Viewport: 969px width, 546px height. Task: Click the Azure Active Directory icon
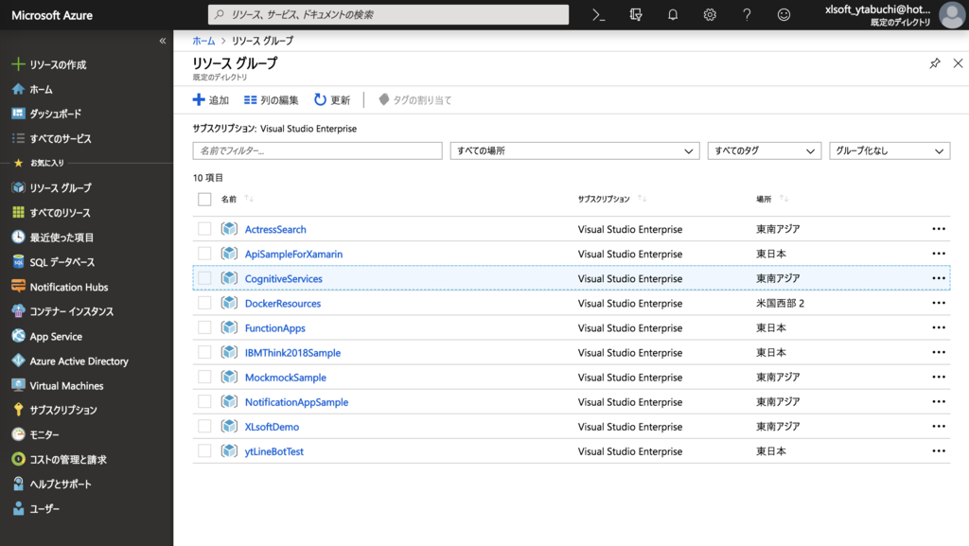(x=18, y=361)
